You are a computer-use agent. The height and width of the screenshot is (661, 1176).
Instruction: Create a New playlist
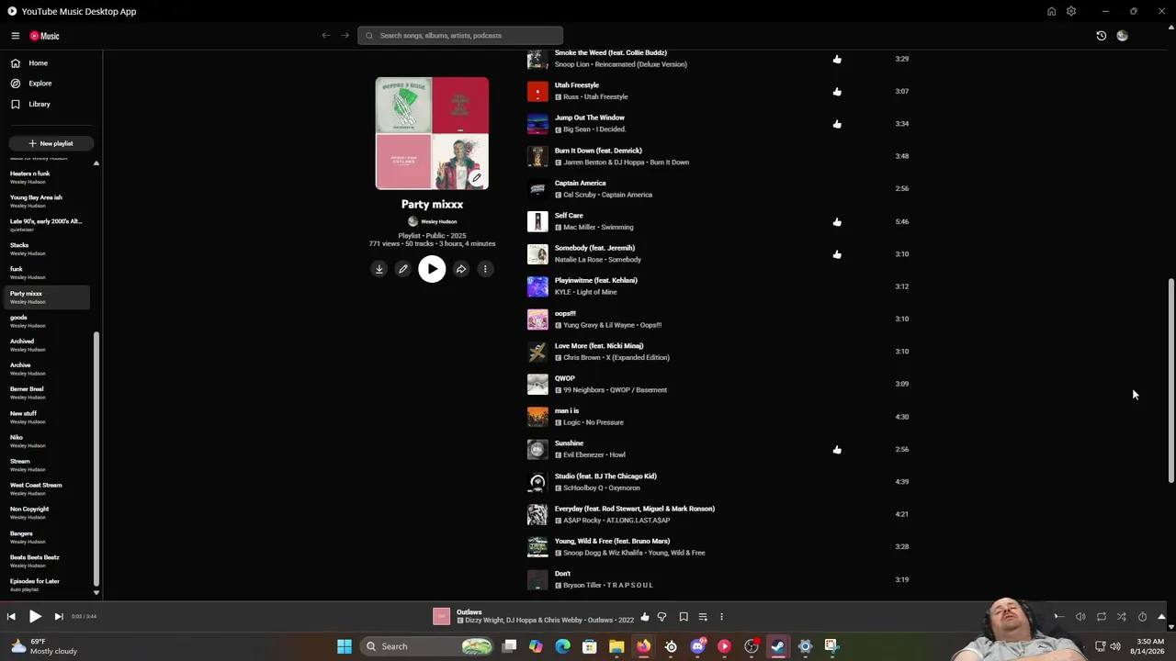pos(51,143)
